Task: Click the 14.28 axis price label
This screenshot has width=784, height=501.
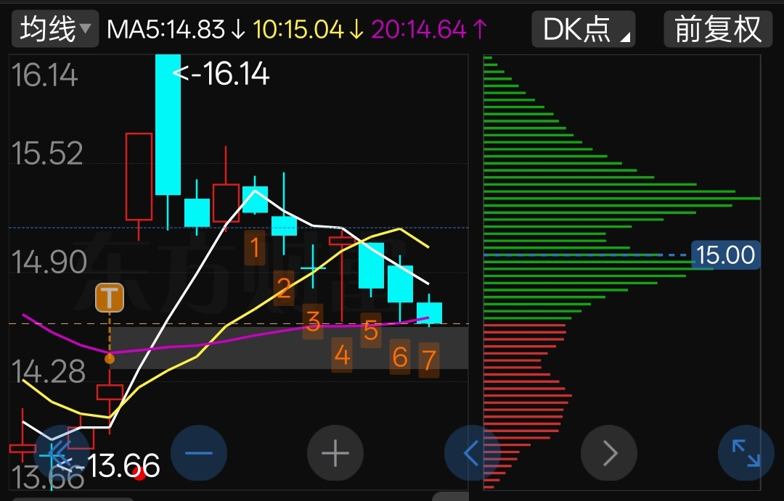Action: coord(48,372)
